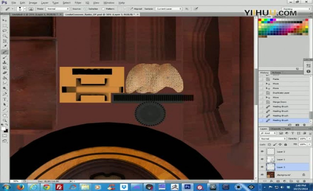Select the Move tool

click(x=5, y=20)
